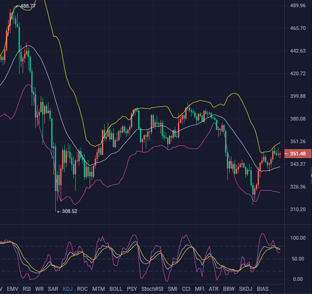
Task: Open the BBW indicator tab
Action: click(229, 289)
